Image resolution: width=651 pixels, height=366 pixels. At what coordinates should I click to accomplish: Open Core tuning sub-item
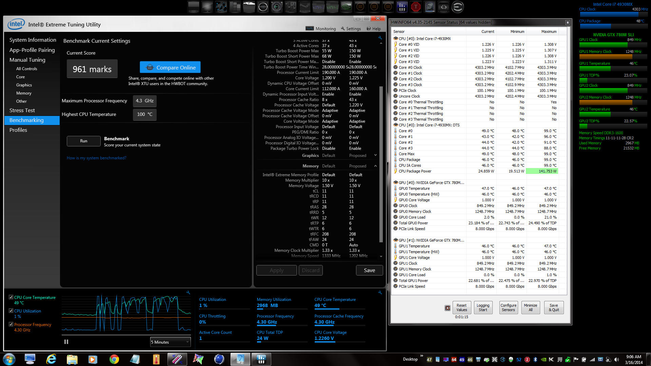[20, 77]
